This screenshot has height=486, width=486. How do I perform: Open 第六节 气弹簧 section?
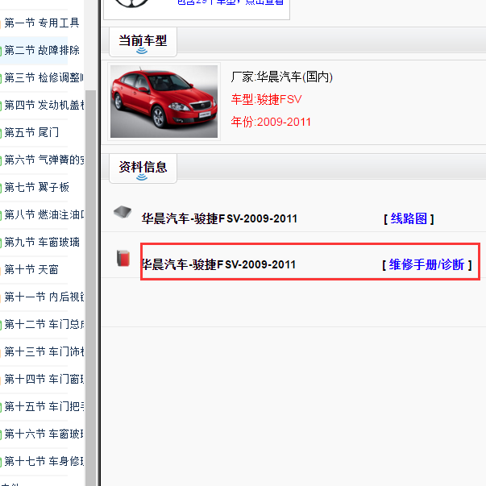[x=44, y=160]
